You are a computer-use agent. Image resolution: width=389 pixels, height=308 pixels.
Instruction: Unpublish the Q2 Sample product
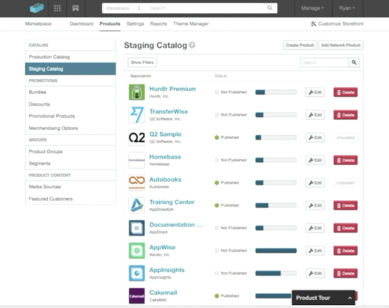pos(346,137)
